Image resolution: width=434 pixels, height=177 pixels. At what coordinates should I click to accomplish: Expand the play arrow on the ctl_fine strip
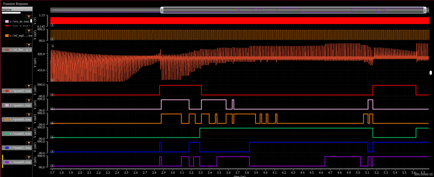[x=52, y=80]
